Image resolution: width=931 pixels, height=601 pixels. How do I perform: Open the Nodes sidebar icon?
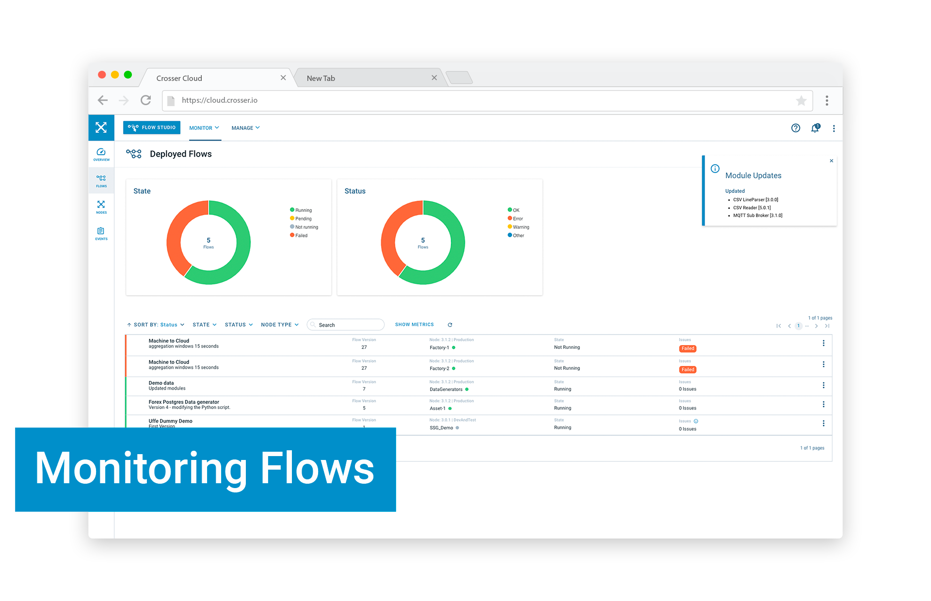(x=101, y=207)
